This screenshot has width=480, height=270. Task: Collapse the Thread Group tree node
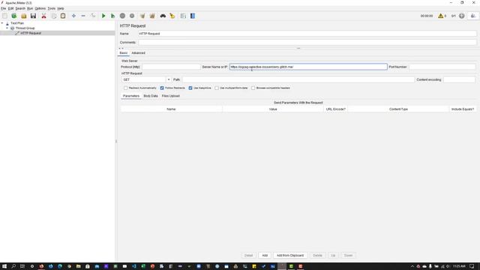click(7, 28)
